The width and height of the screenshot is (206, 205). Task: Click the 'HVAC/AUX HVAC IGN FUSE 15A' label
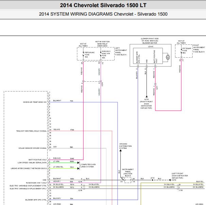[x=106, y=55]
